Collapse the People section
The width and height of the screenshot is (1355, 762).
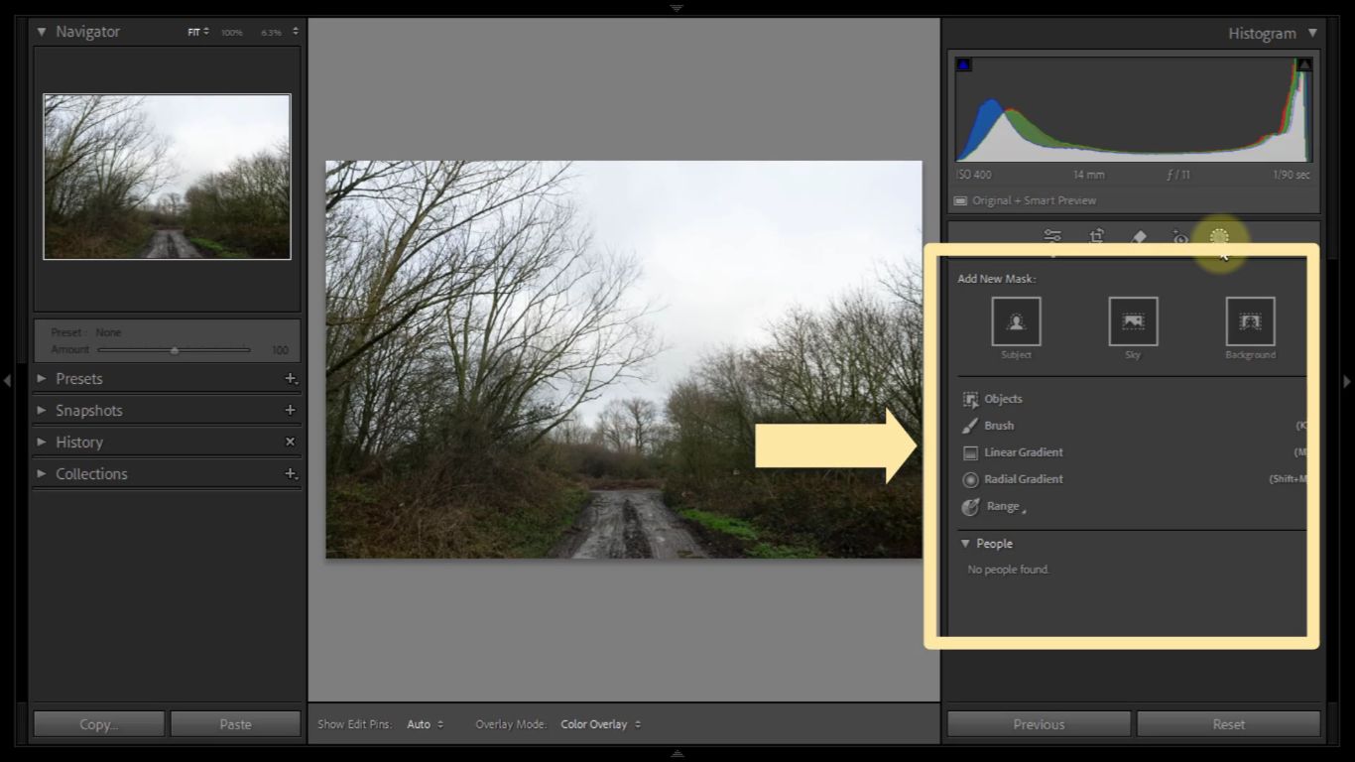click(965, 544)
